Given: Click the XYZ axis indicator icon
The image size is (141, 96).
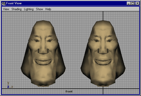Looking at the screenshot, I should [x=10, y=85].
